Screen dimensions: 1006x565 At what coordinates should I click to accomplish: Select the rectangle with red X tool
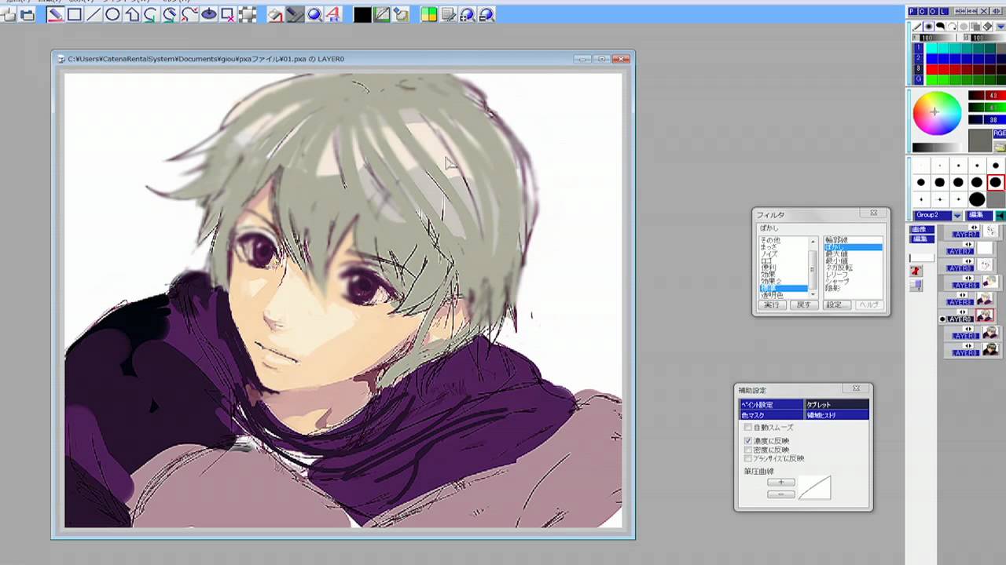[228, 14]
